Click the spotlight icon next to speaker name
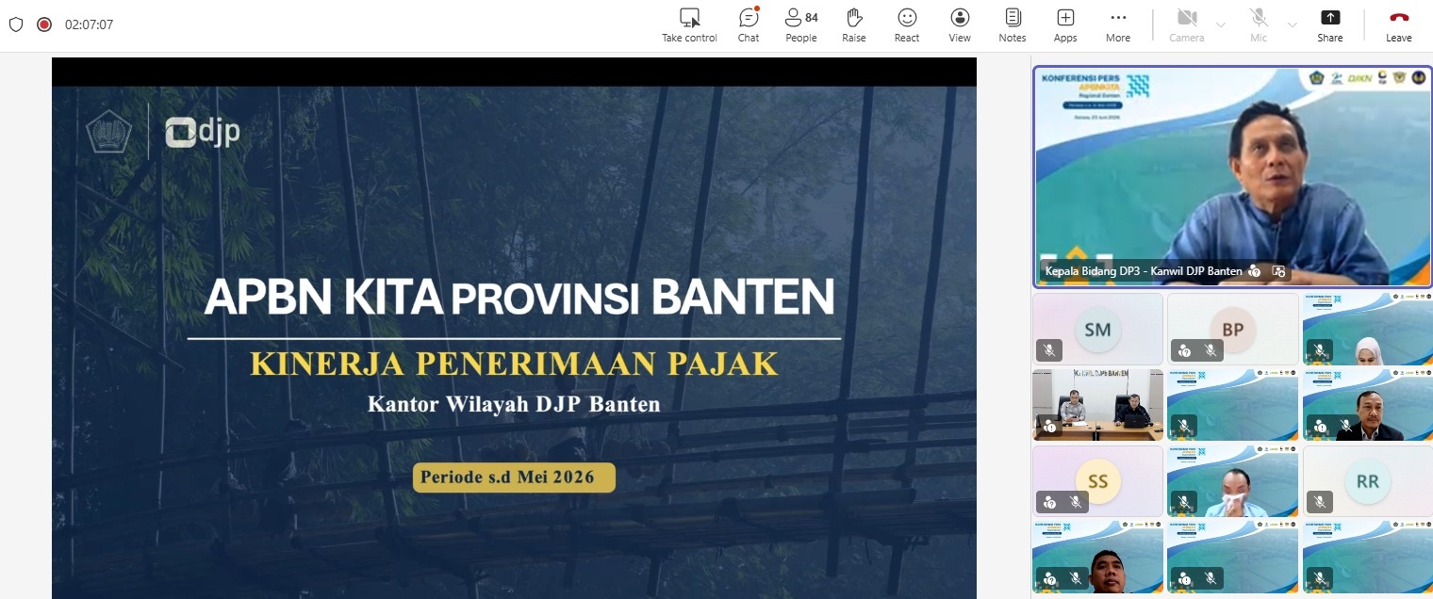 click(1279, 271)
